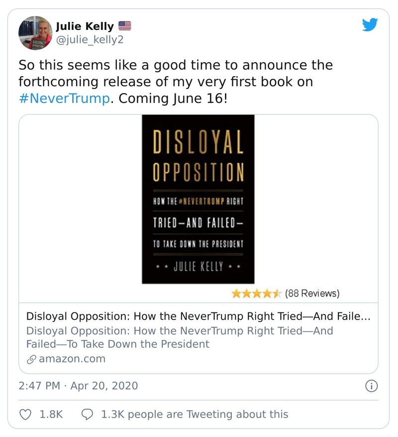Click the "(88 Reviews)" text
Viewport: 398px width, 437px height.
pyautogui.click(x=312, y=294)
